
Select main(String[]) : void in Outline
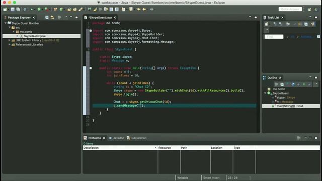pos(290,106)
